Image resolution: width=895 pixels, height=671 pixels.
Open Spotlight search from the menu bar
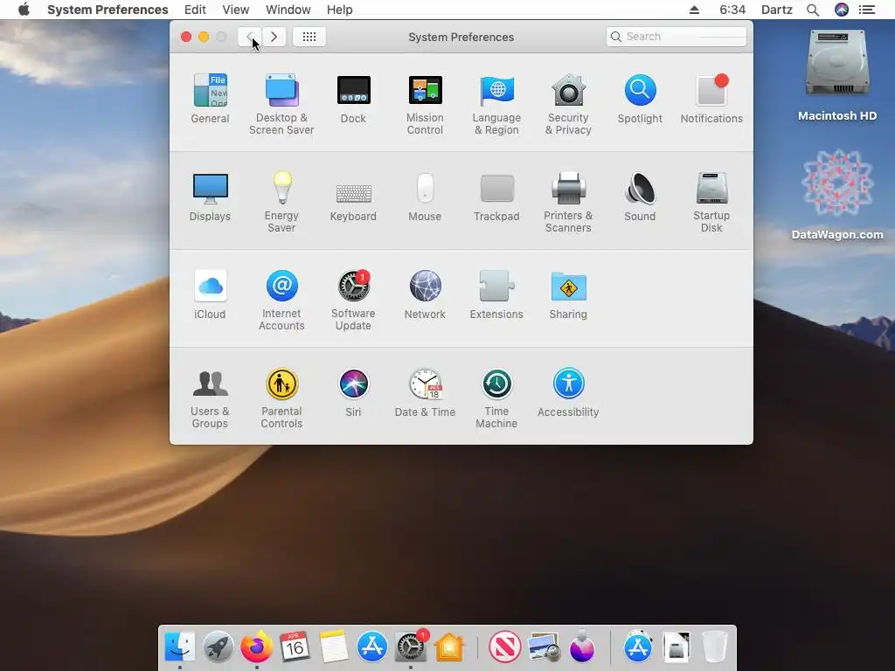(813, 10)
